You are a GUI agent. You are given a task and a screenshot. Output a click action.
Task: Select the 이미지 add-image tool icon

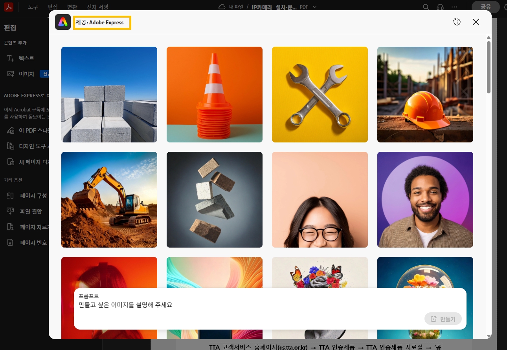[11, 74]
